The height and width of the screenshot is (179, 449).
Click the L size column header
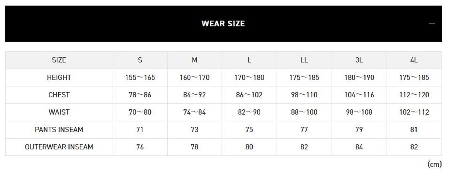click(x=249, y=60)
